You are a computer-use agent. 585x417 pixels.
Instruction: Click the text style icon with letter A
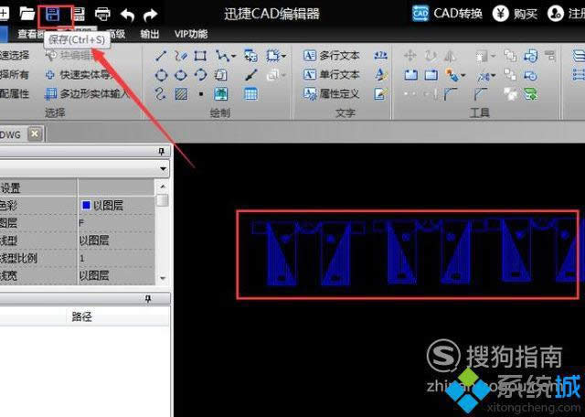pos(381,75)
